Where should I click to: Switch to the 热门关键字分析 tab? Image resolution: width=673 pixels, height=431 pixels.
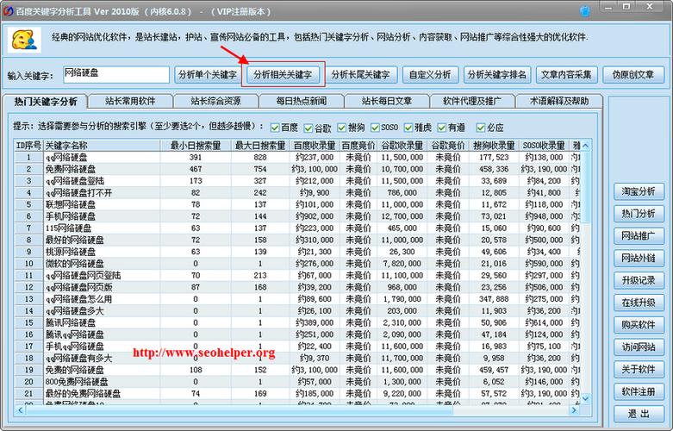click(x=45, y=102)
